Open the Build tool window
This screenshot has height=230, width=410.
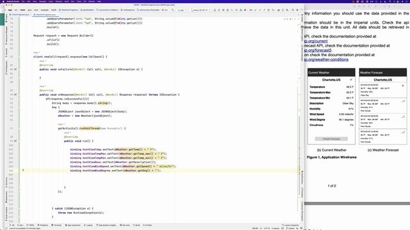tap(136, 225)
